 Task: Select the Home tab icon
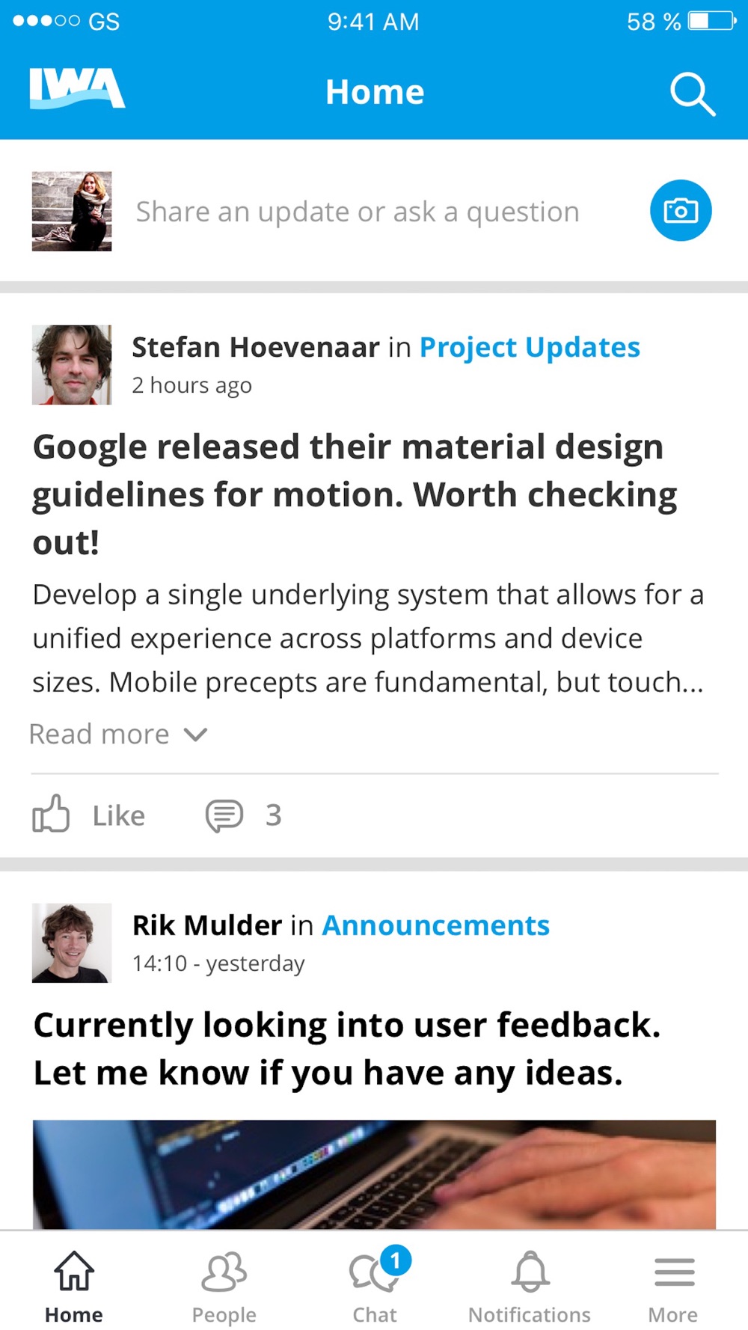tap(74, 1272)
